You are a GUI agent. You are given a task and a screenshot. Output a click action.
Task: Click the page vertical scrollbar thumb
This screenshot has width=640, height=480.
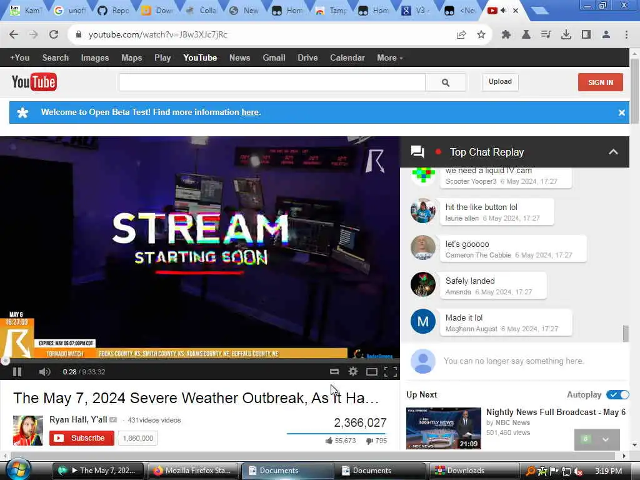click(x=634, y=91)
